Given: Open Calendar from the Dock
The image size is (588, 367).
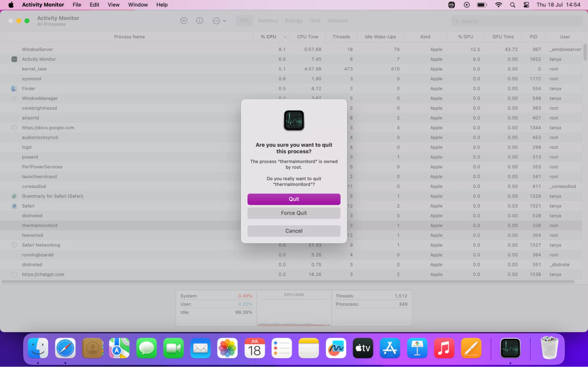Looking at the screenshot, I should 254,348.
